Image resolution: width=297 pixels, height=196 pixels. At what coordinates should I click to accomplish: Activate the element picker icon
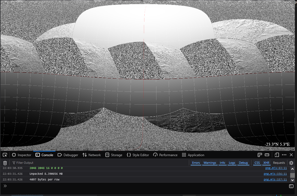pyautogui.click(x=5, y=155)
